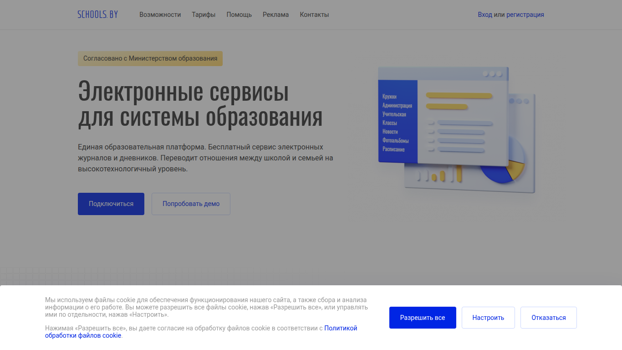Open the Возможности menu item
The width and height of the screenshot is (622, 350).
click(x=160, y=15)
